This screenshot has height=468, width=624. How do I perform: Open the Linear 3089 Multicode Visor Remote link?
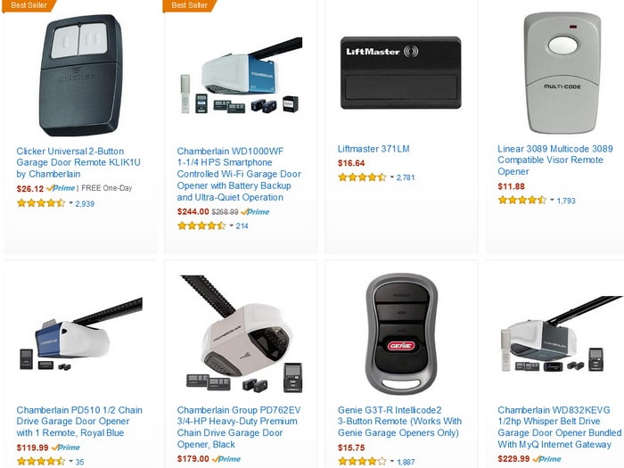555,160
